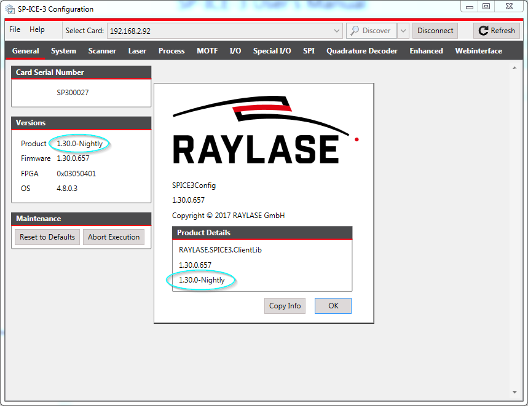Click the Product version 1.30.0-Nightly in Versions
Viewport: 528px width, 406px height.
coord(80,144)
